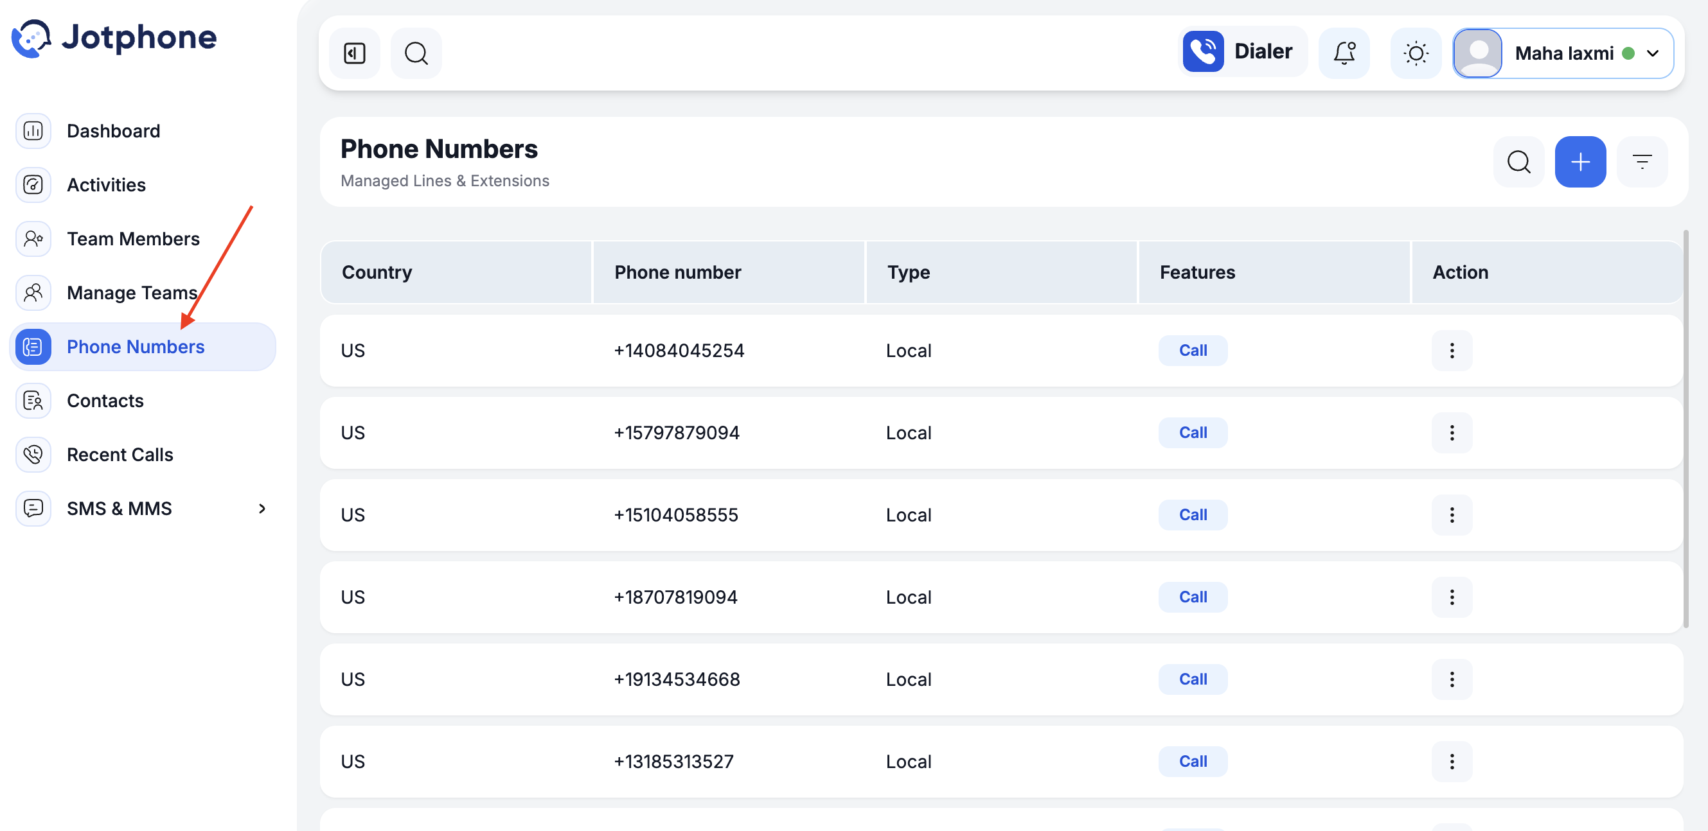The height and width of the screenshot is (831, 1708).
Task: Click the Dashboard chart icon
Action: click(33, 130)
